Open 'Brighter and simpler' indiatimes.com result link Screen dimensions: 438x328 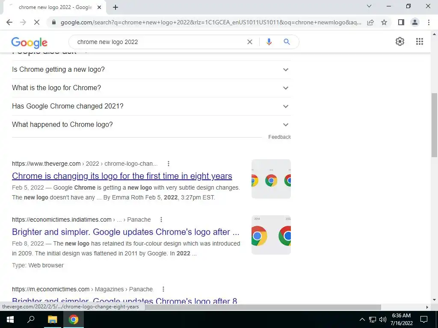point(126,232)
